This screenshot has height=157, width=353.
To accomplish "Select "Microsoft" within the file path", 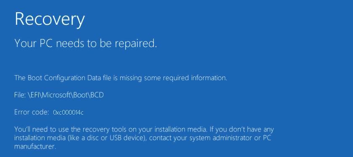I will [x=56, y=95].
